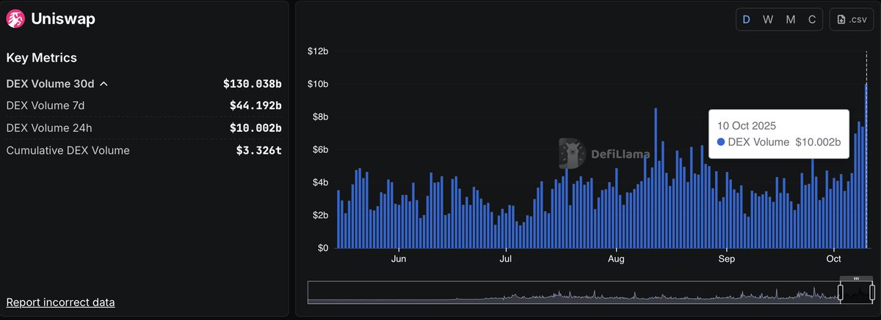The image size is (881, 320).
Task: Click the blue DEX Volume legend dot in tooltip
Action: tap(721, 142)
